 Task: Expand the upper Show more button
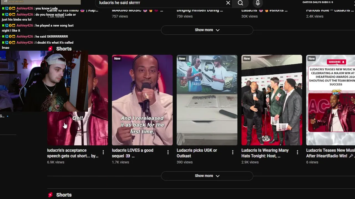pyautogui.click(x=207, y=30)
